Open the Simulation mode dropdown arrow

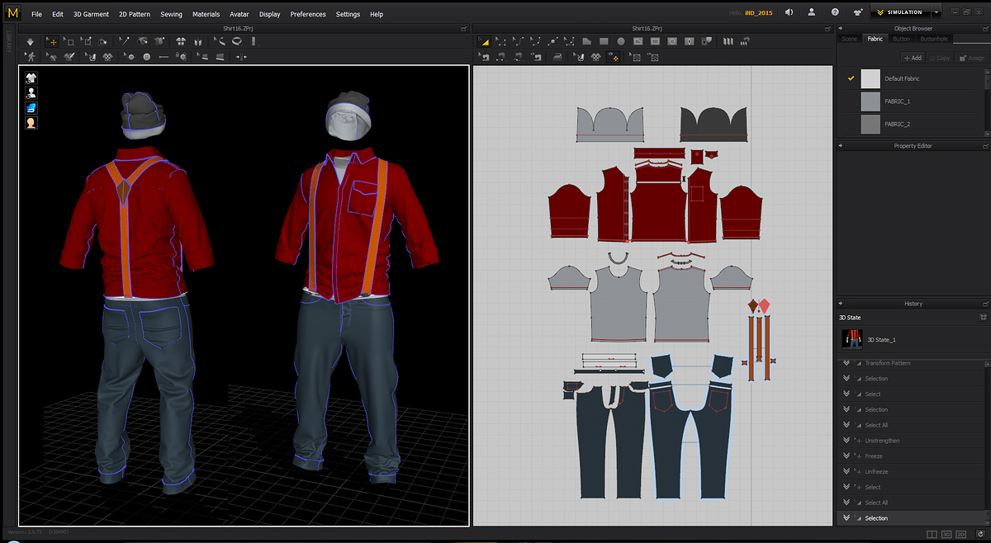click(936, 12)
